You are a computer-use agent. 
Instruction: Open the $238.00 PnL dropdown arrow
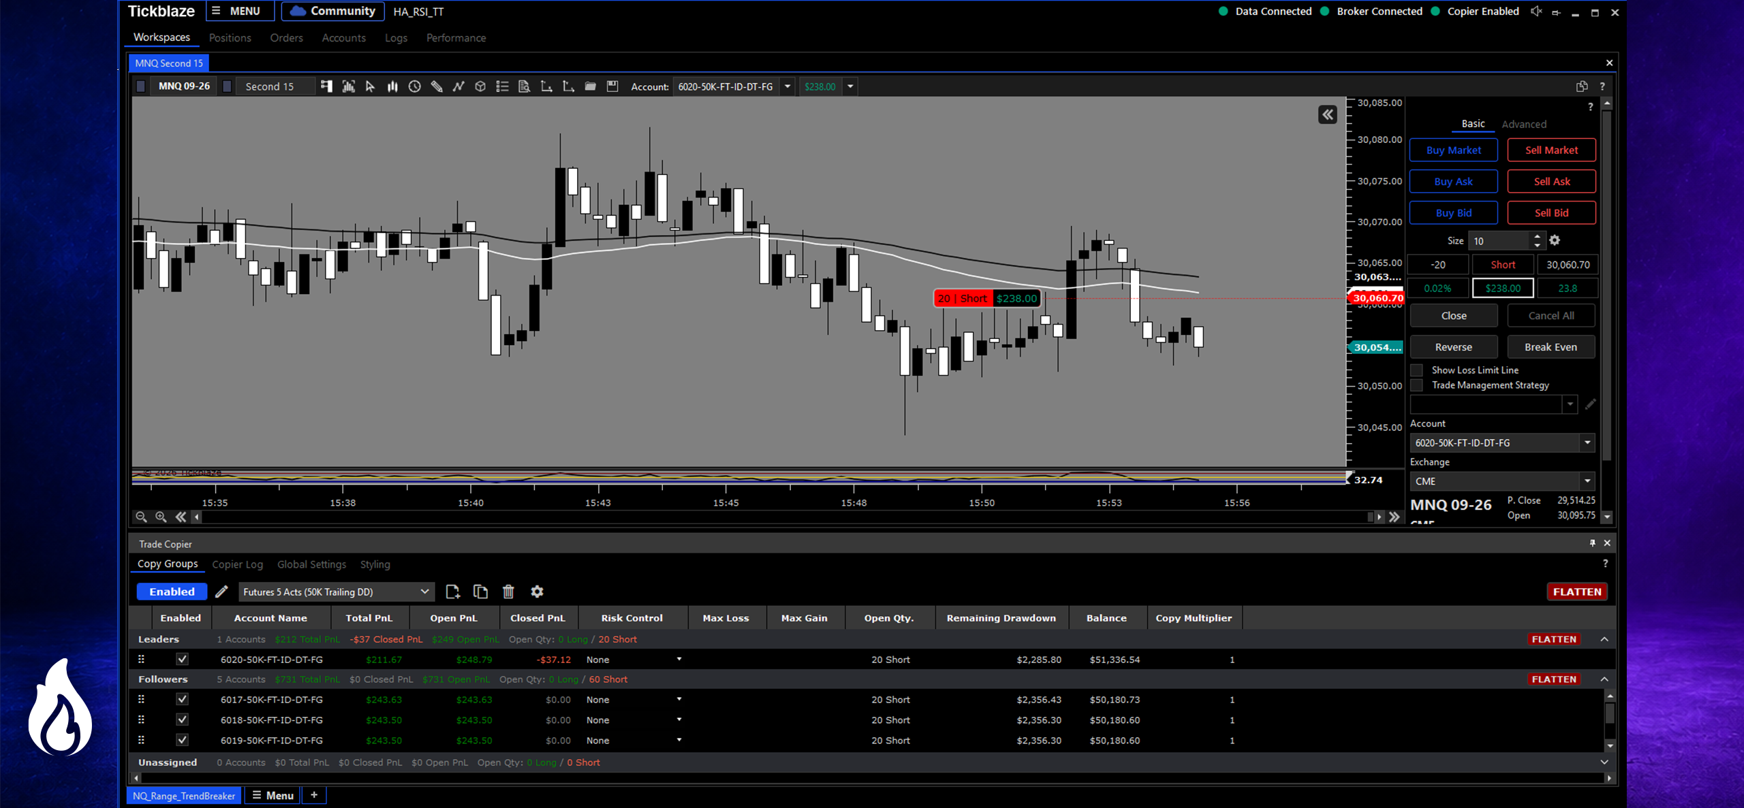(x=850, y=86)
